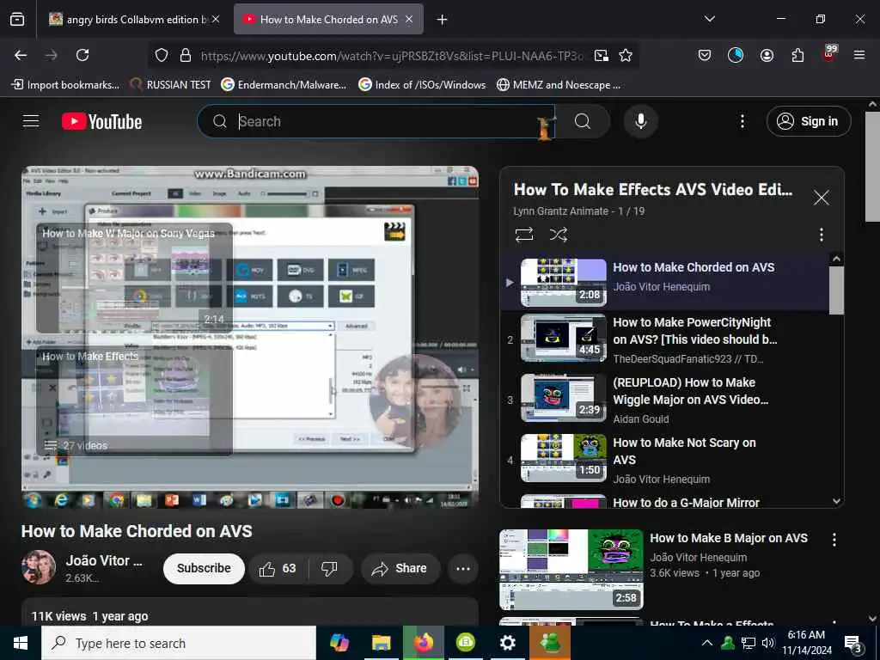The height and width of the screenshot is (660, 880).
Task: Like the video with 63 likes
Action: click(x=278, y=569)
